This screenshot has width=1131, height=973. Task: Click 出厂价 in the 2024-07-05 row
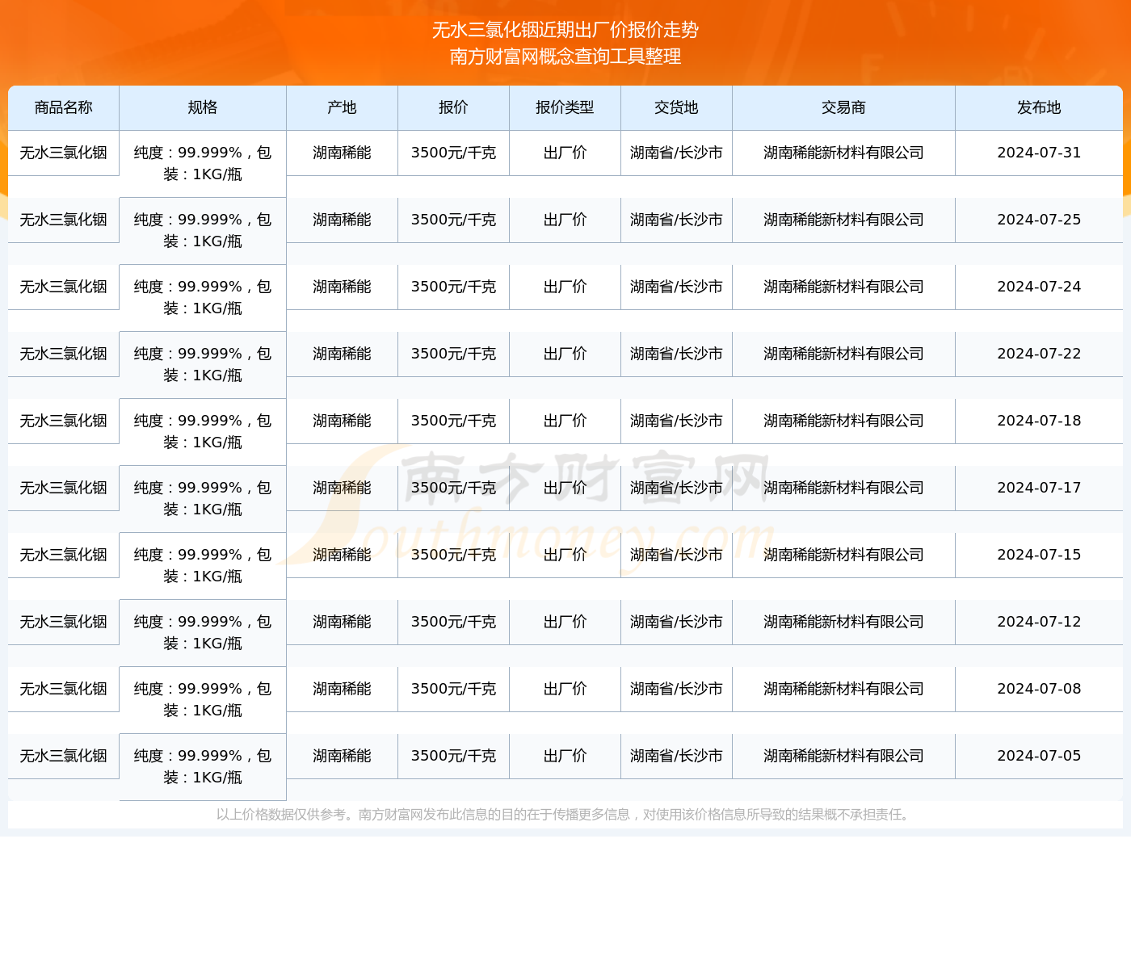565,756
